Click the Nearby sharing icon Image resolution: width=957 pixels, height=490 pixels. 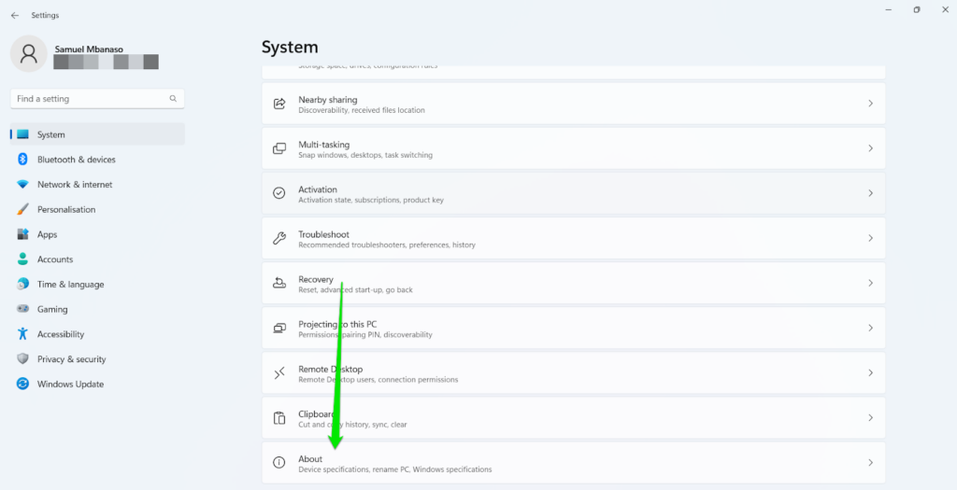279,104
